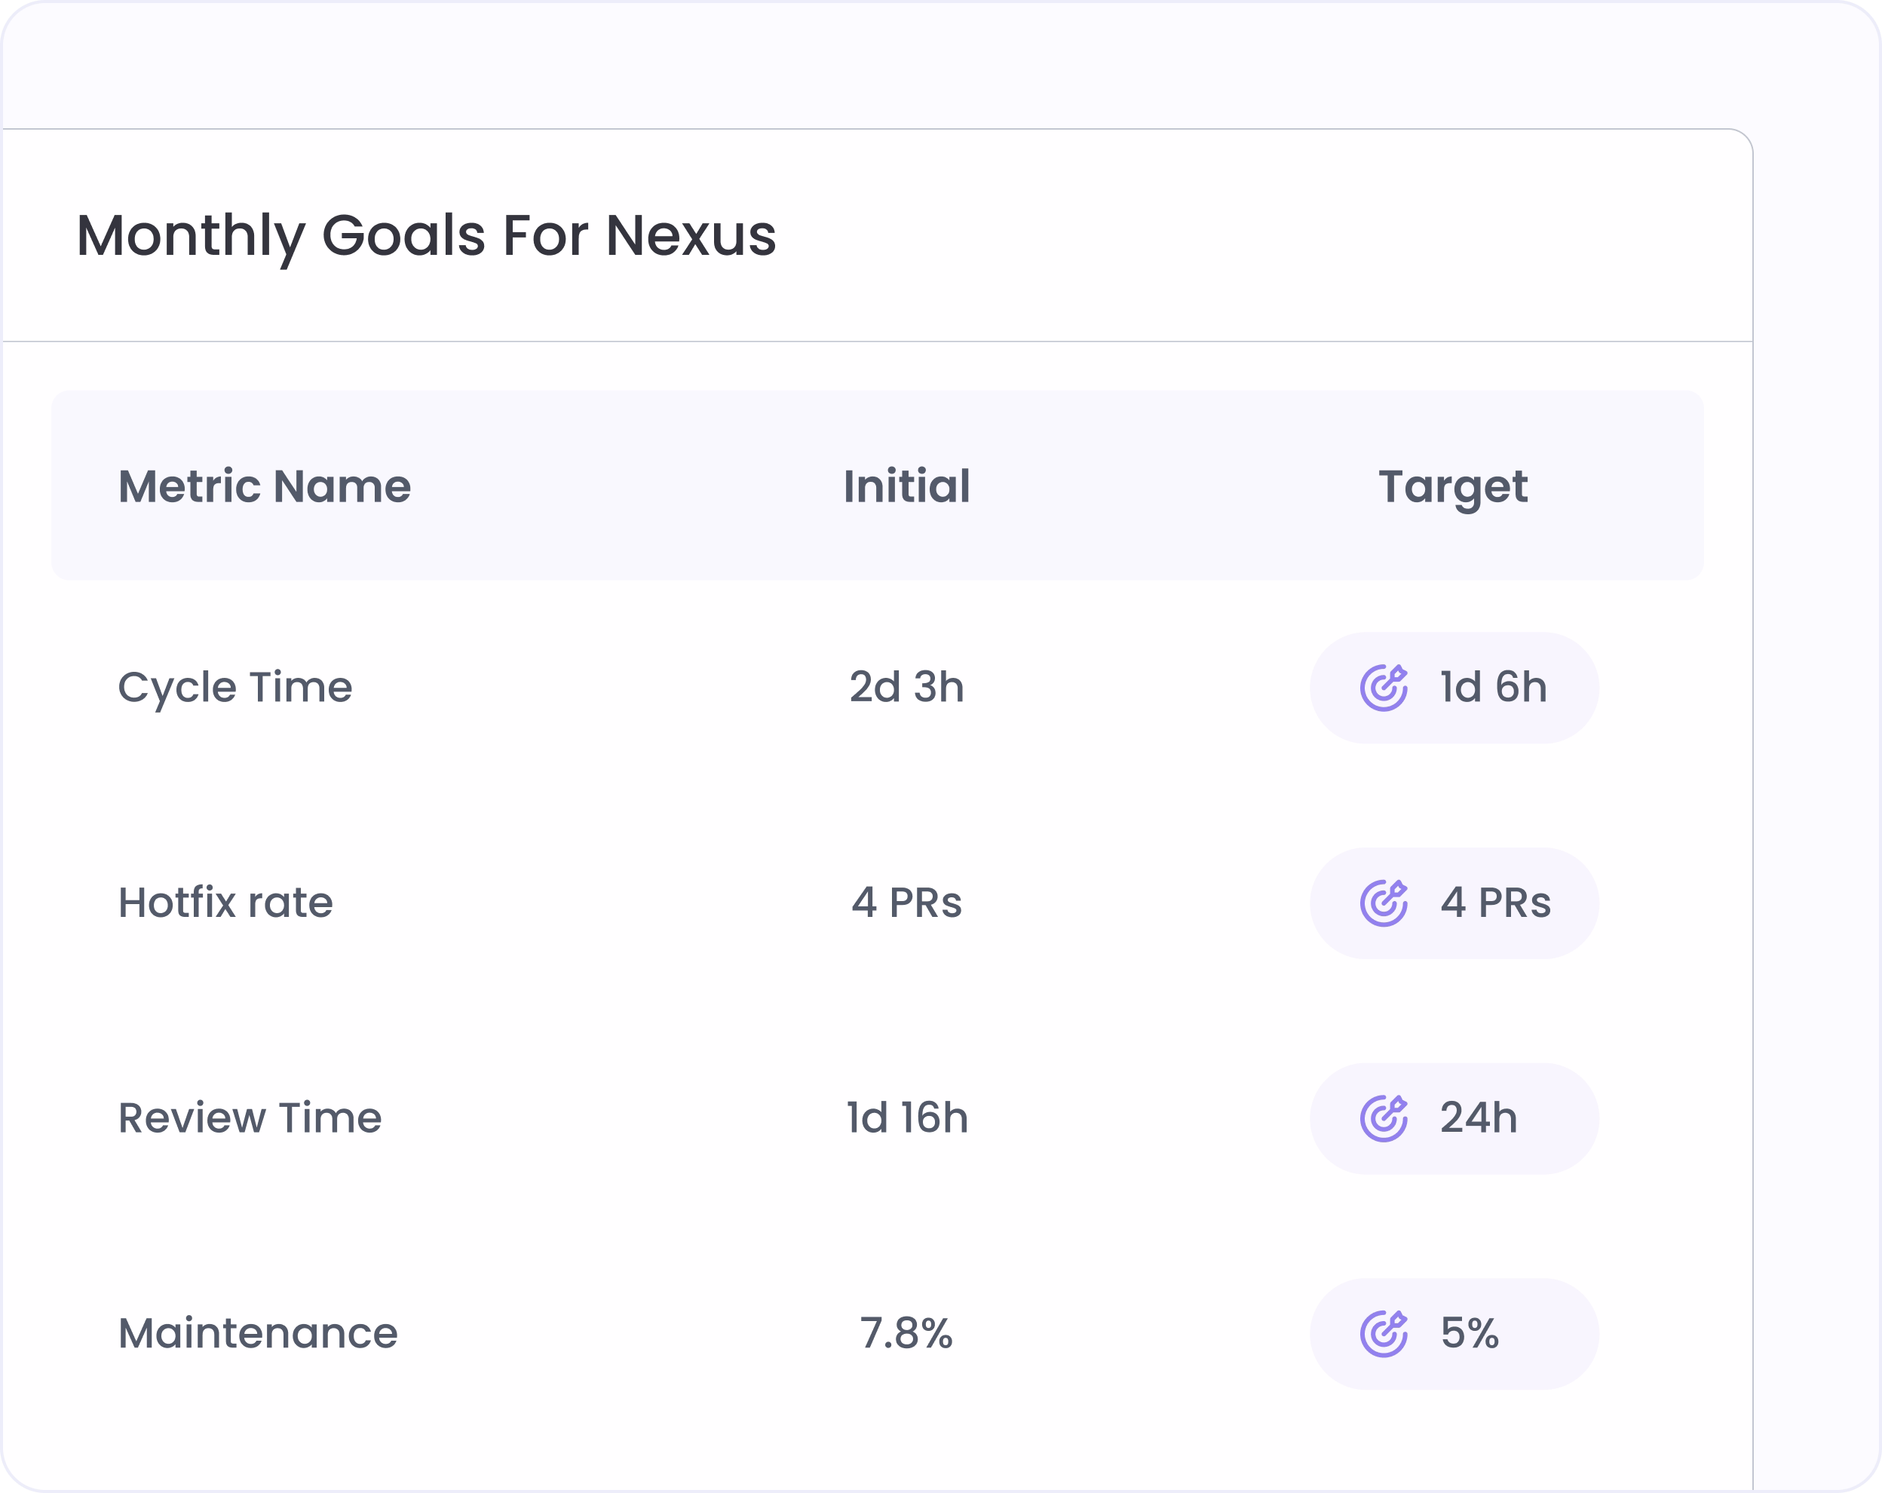The image size is (1882, 1493).
Task: Click the target icon beside 24h
Action: tap(1384, 1118)
